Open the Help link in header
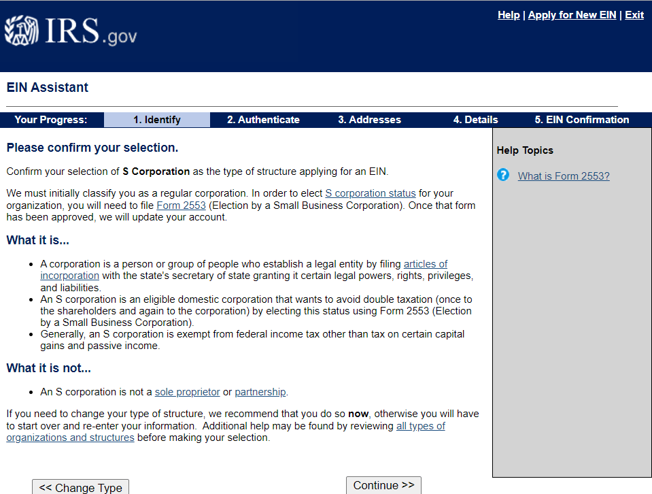 click(509, 15)
